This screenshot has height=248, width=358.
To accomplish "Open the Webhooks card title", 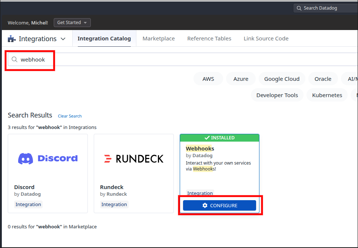I will [200, 149].
